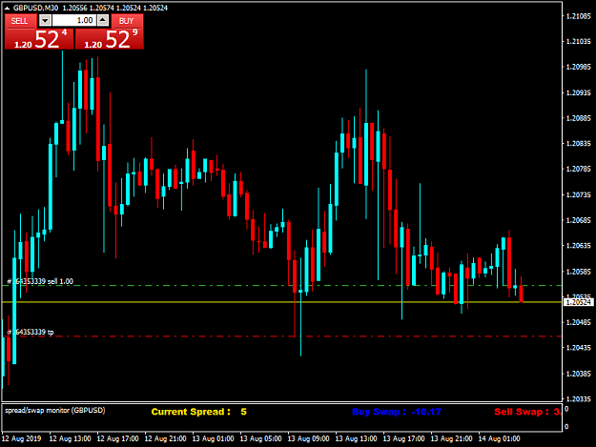Click the Sell Swap label
The height and width of the screenshot is (447, 596).
coord(527,412)
